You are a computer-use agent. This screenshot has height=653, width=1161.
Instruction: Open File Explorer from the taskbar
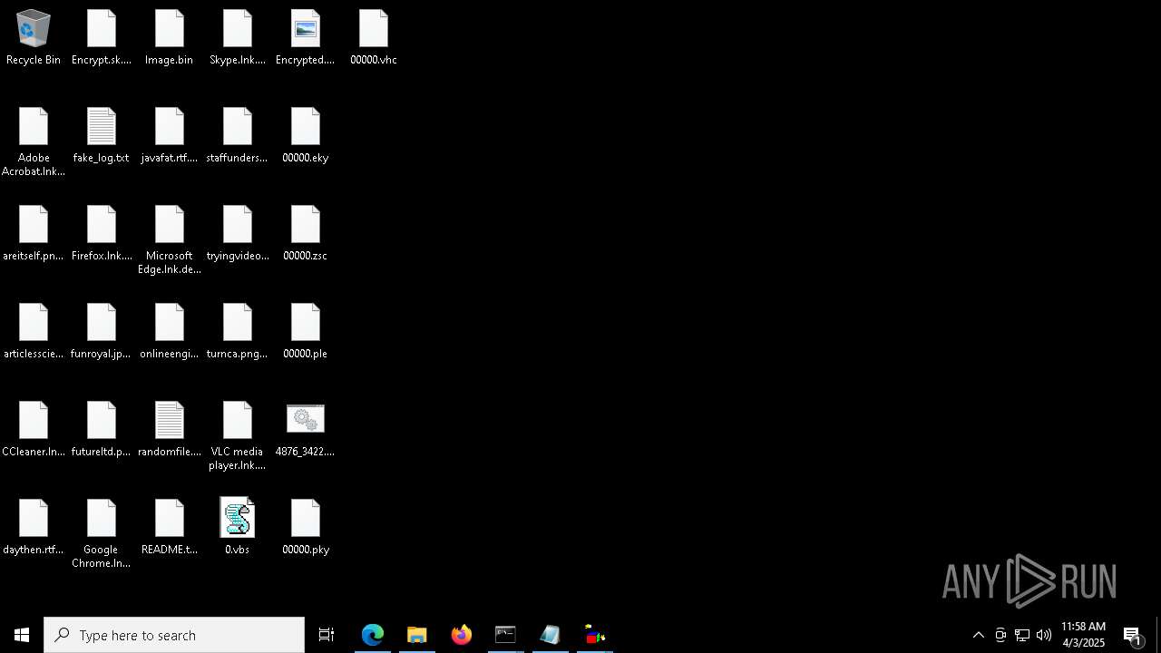pos(417,635)
